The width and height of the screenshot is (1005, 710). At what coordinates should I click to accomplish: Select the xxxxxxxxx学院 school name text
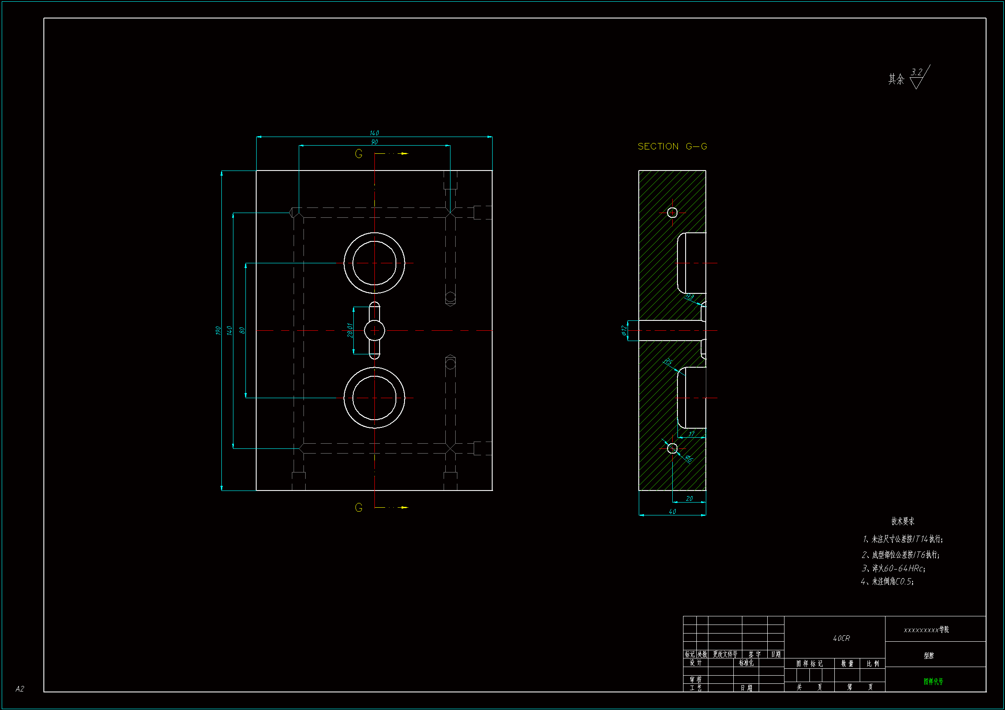pos(926,630)
